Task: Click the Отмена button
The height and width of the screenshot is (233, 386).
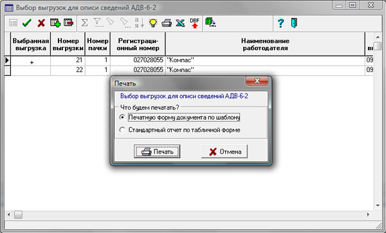Action: click(225, 151)
